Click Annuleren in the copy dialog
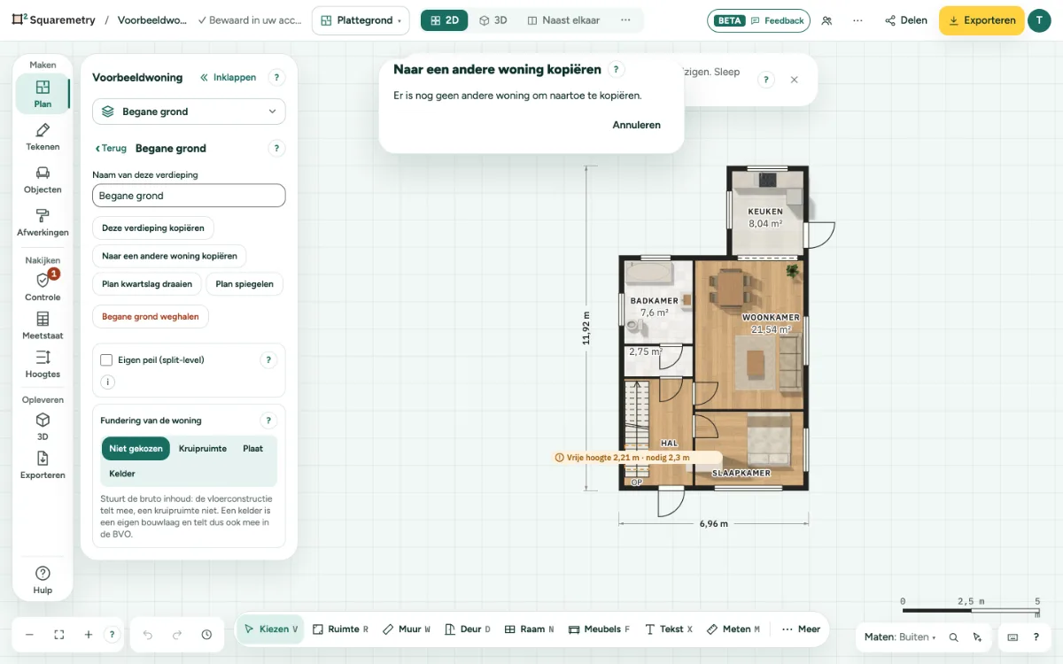Image resolution: width=1063 pixels, height=664 pixels. 637,125
